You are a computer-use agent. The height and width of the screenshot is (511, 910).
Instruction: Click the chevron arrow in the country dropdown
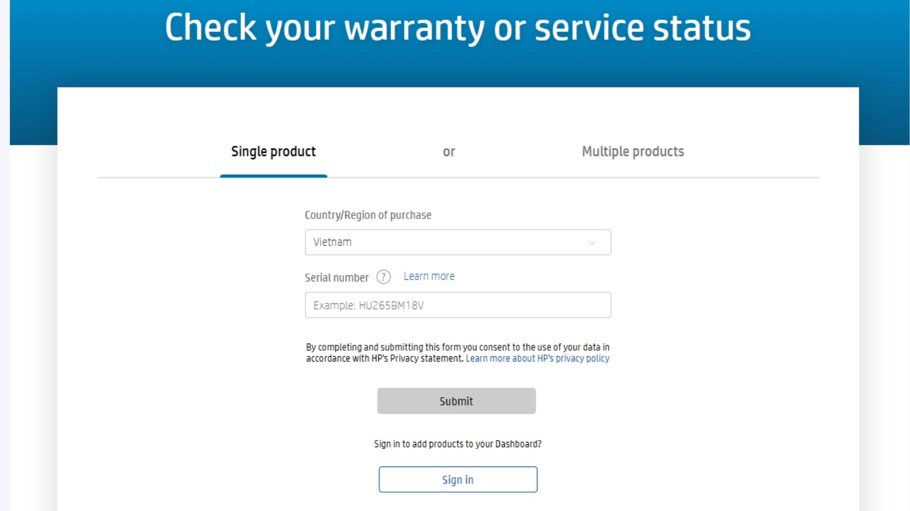point(591,243)
